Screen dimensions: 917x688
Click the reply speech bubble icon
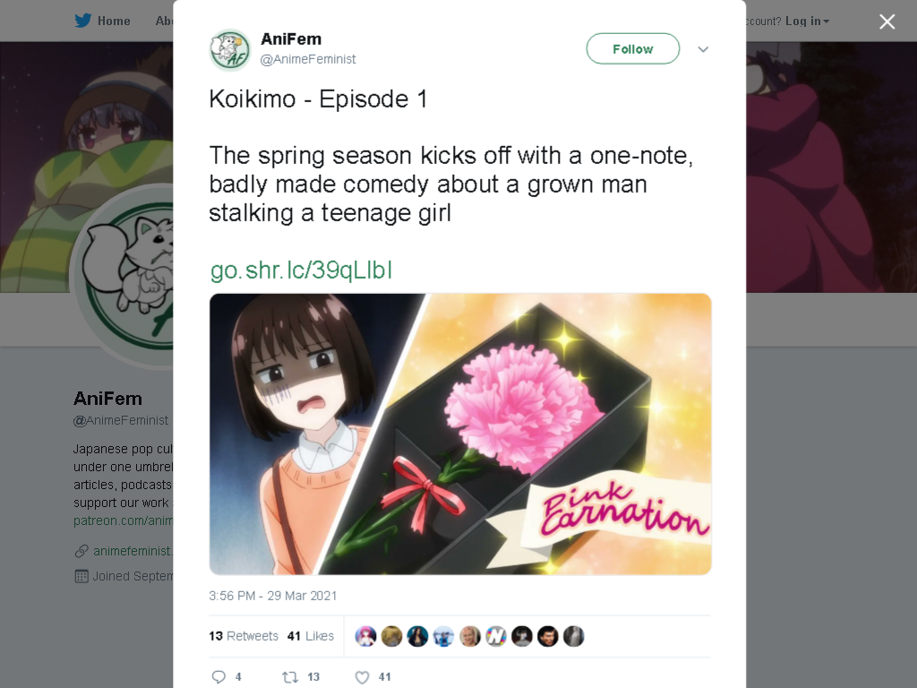click(x=219, y=677)
